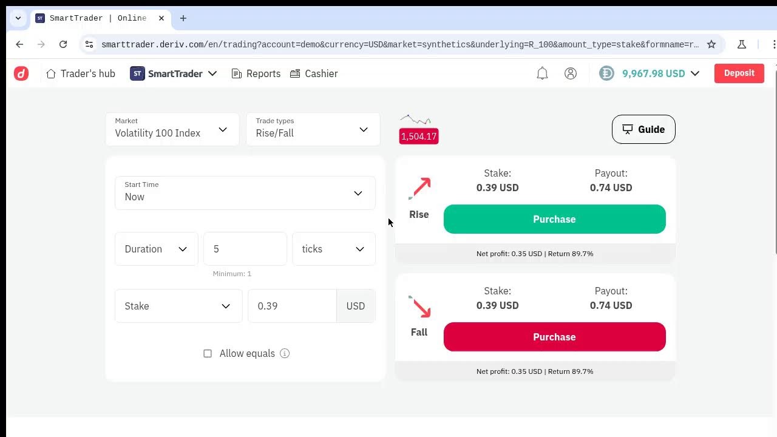Screen dimensions: 777x437
Task: Purchase the Rise contract
Action: tap(554, 219)
